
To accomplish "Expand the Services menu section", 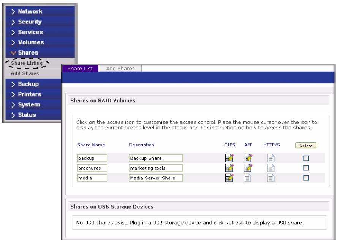I will point(40,32).
